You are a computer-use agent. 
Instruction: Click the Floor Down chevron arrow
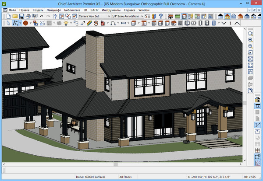pos(224,23)
